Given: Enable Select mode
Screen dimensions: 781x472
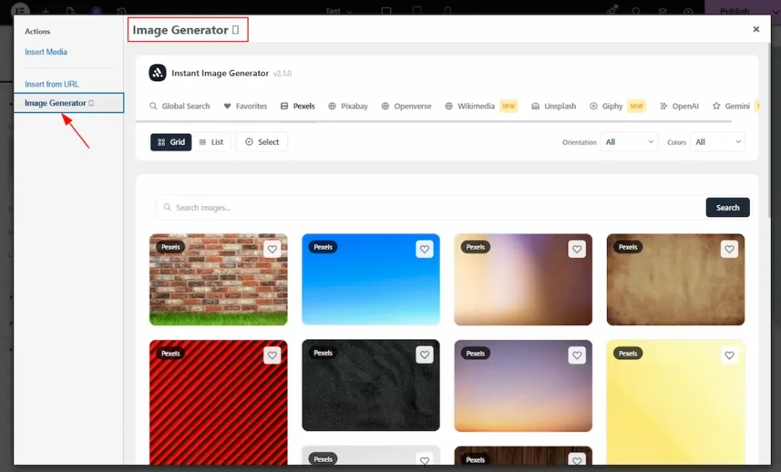Looking at the screenshot, I should [262, 142].
